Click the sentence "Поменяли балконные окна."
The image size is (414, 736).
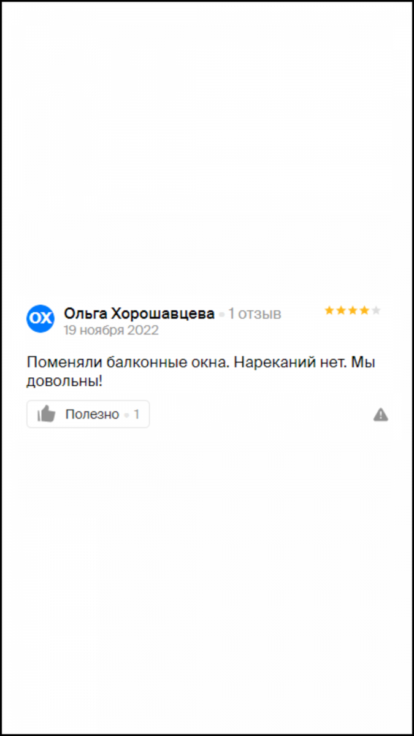(x=128, y=362)
